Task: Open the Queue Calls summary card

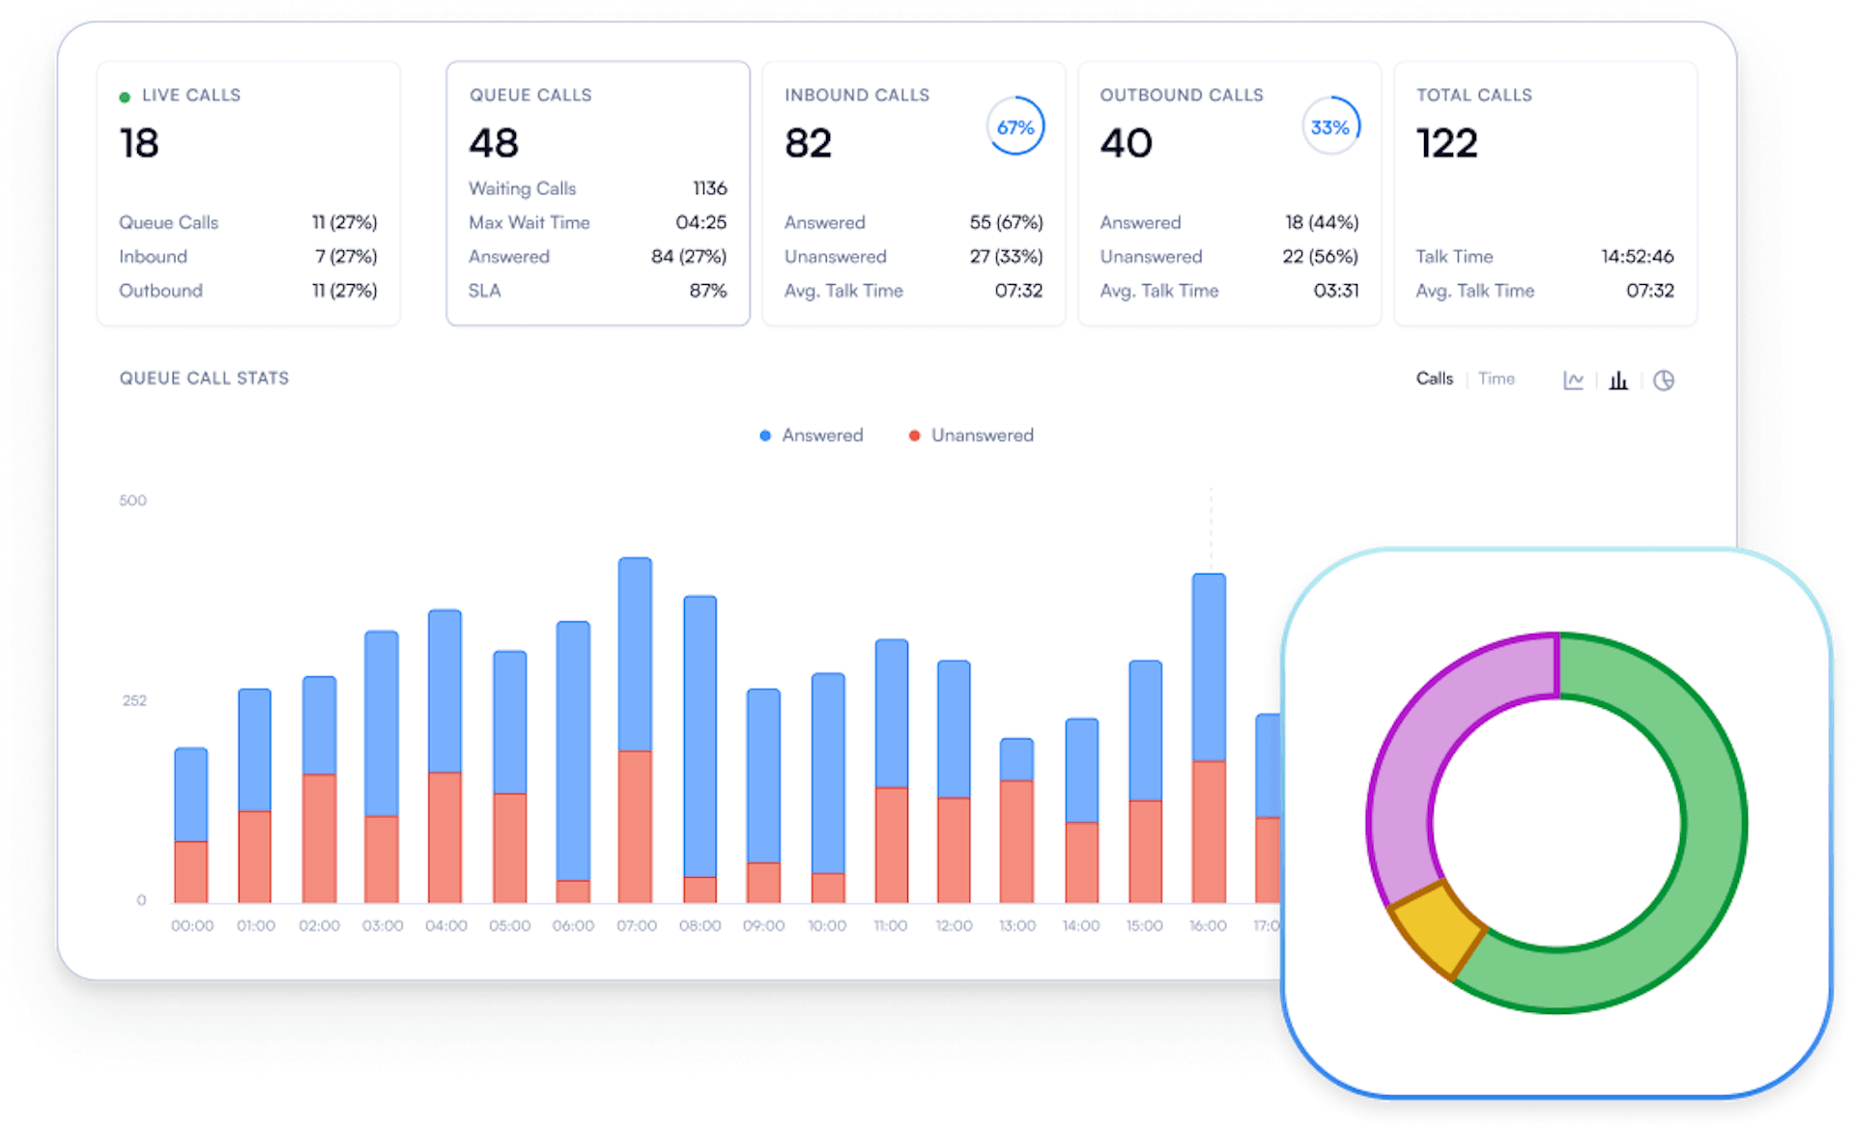Action: tap(597, 193)
